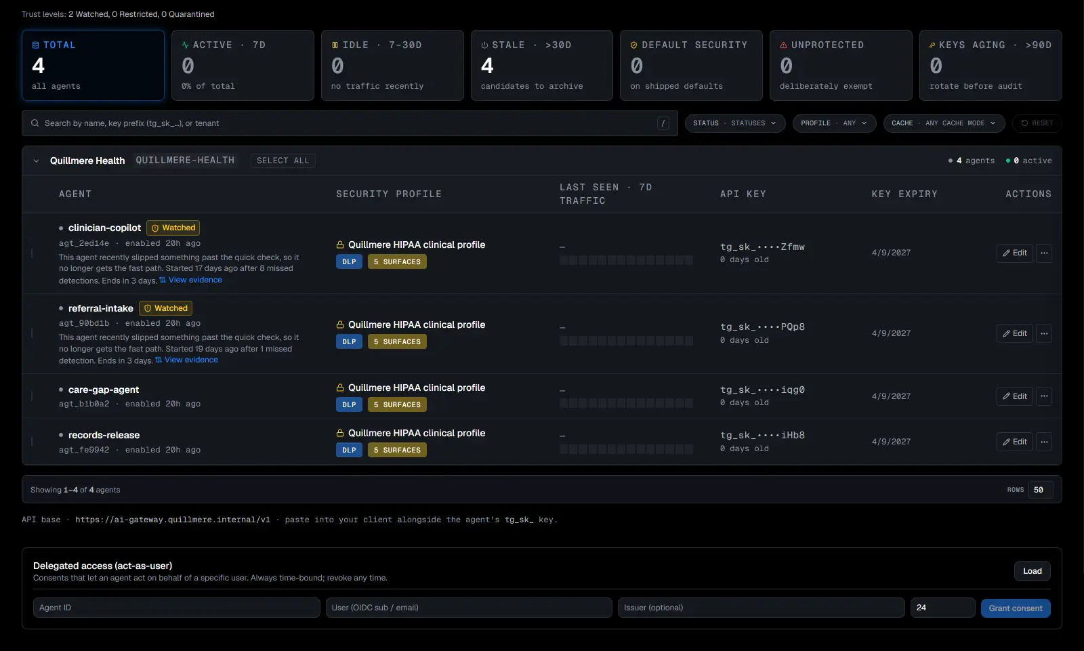The width and height of the screenshot is (1084, 651).
Task: Edit the clinician-copilot agent
Action: tap(1015, 253)
